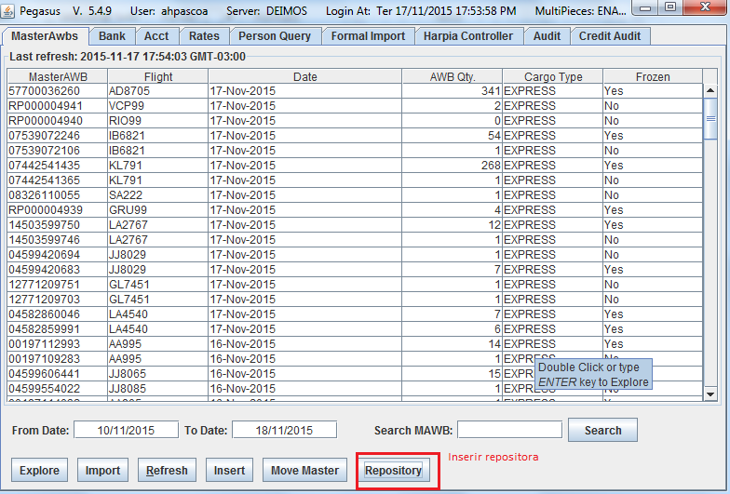Click the Flight column header
Screen dimensions: 730x494
point(158,76)
